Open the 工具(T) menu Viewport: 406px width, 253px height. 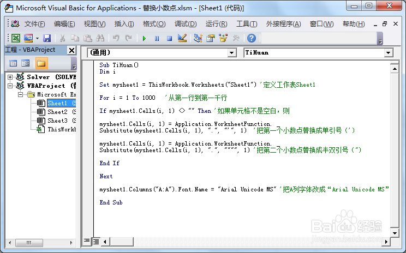coord(247,24)
